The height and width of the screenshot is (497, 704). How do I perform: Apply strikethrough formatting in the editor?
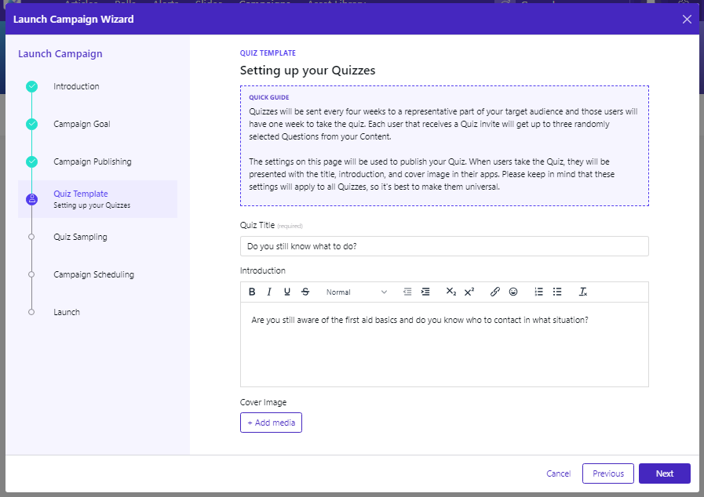[x=305, y=292]
